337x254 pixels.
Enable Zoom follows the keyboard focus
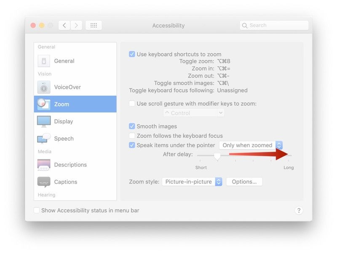pyautogui.click(x=132, y=136)
